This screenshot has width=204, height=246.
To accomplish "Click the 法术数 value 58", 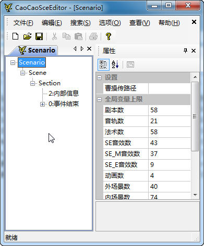I will tap(170, 132).
